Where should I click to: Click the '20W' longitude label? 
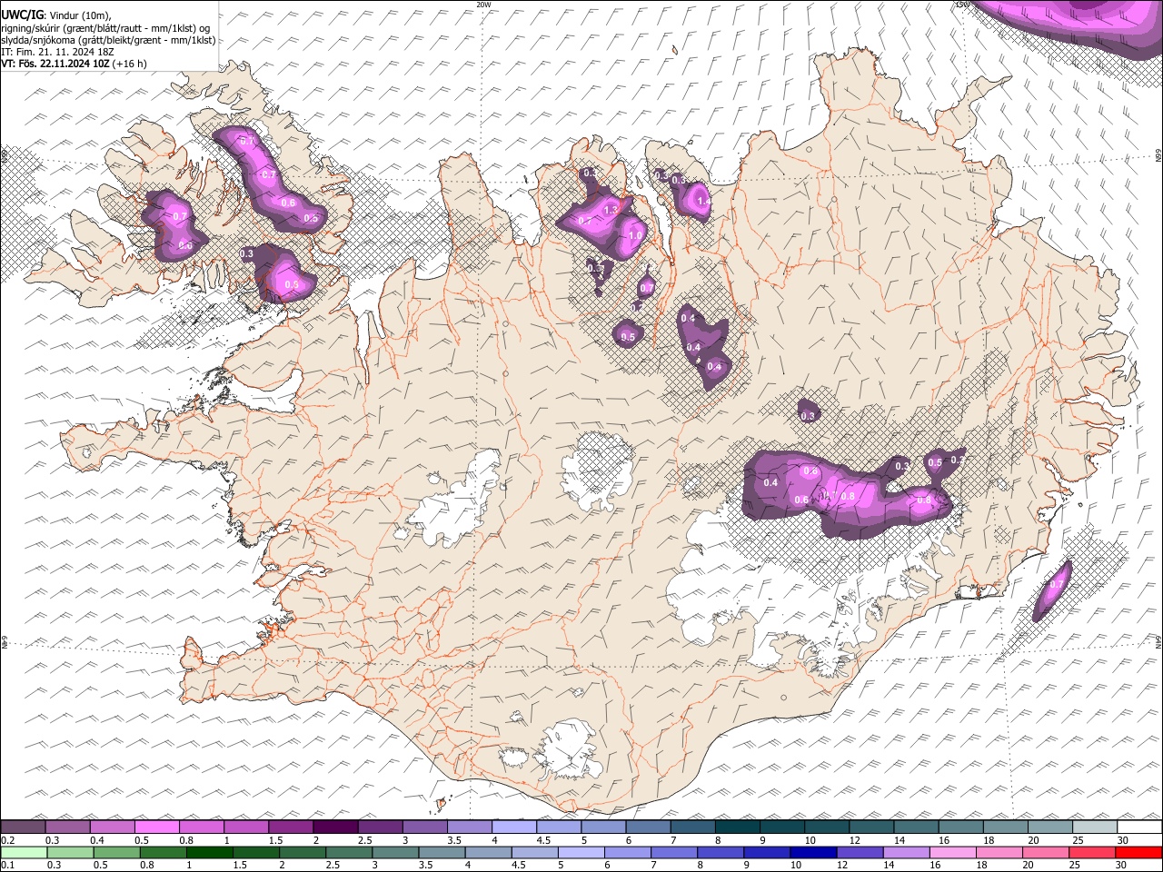point(483,5)
